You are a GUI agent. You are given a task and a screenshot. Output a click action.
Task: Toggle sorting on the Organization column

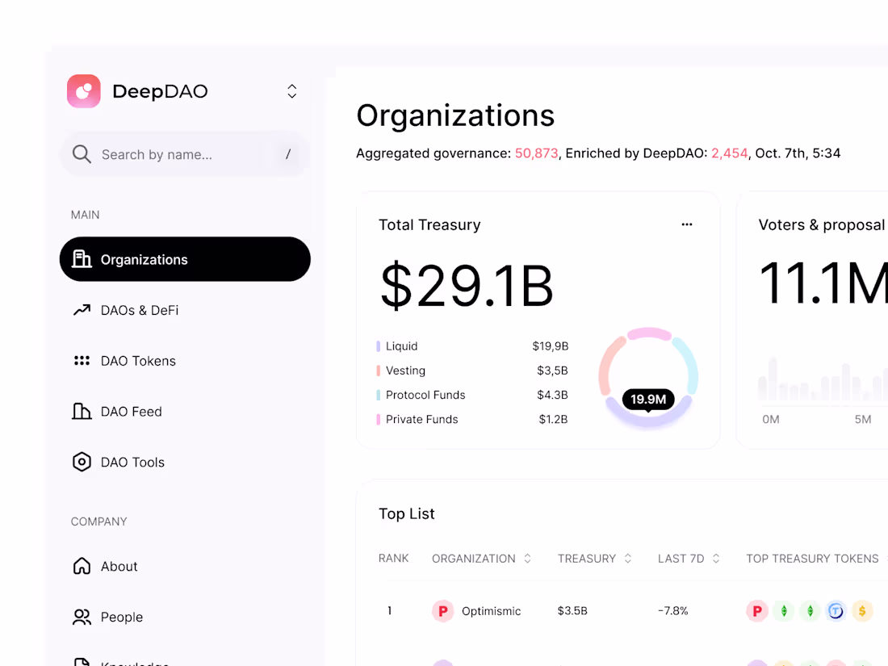pyautogui.click(x=526, y=558)
